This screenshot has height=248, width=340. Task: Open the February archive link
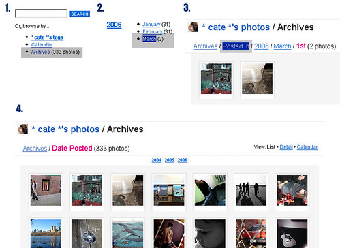coord(153,31)
